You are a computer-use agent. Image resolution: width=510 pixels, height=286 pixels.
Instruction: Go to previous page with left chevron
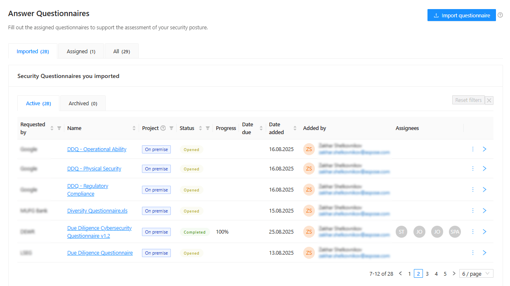point(400,274)
